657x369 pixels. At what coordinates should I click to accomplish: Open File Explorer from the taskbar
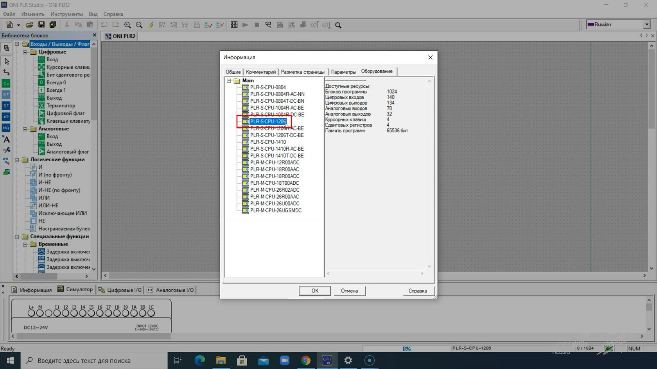[221, 360]
